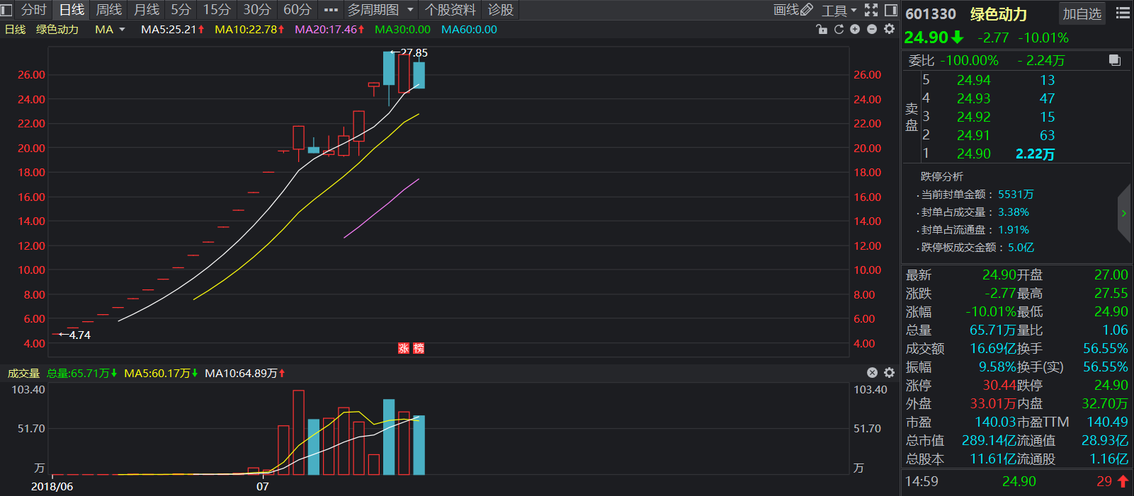Open the 诊股 stock diagnosis tab
Viewport: 1134px width, 496px height.
coord(501,10)
